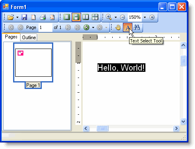The image size is (195, 149).
Task: Click the Zoom In plus icon
Action: tap(152, 17)
